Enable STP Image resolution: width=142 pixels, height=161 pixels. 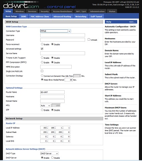42,110
